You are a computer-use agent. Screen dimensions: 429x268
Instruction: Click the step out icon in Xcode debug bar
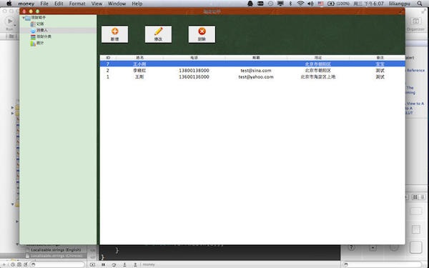tap(135, 264)
